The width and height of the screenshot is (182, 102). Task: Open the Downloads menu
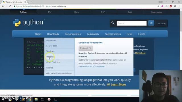click(53, 34)
